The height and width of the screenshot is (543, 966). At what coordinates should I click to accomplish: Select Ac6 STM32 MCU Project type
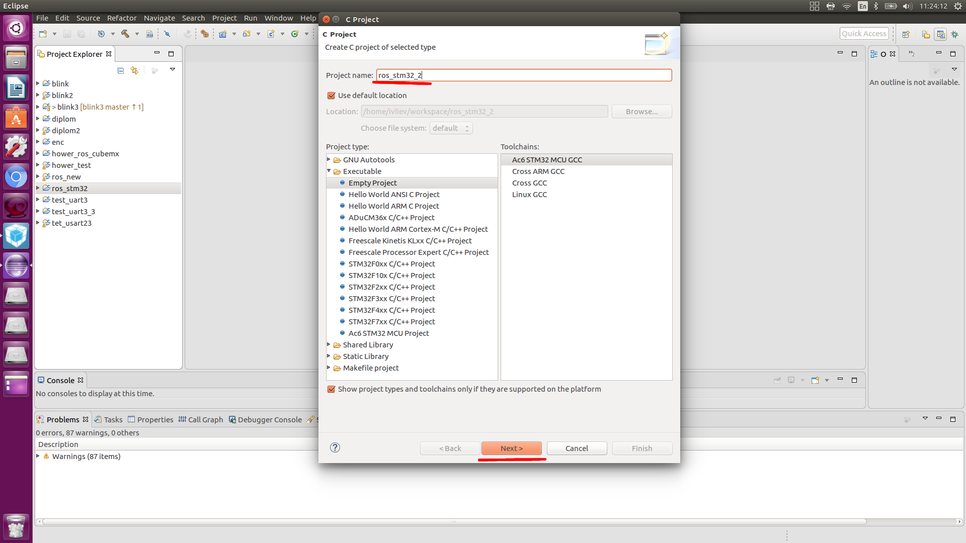point(388,333)
